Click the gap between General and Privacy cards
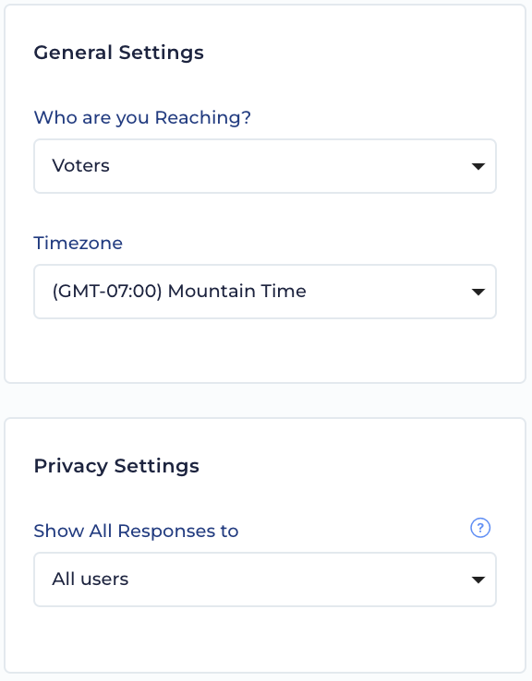This screenshot has width=532, height=681. coord(265,400)
